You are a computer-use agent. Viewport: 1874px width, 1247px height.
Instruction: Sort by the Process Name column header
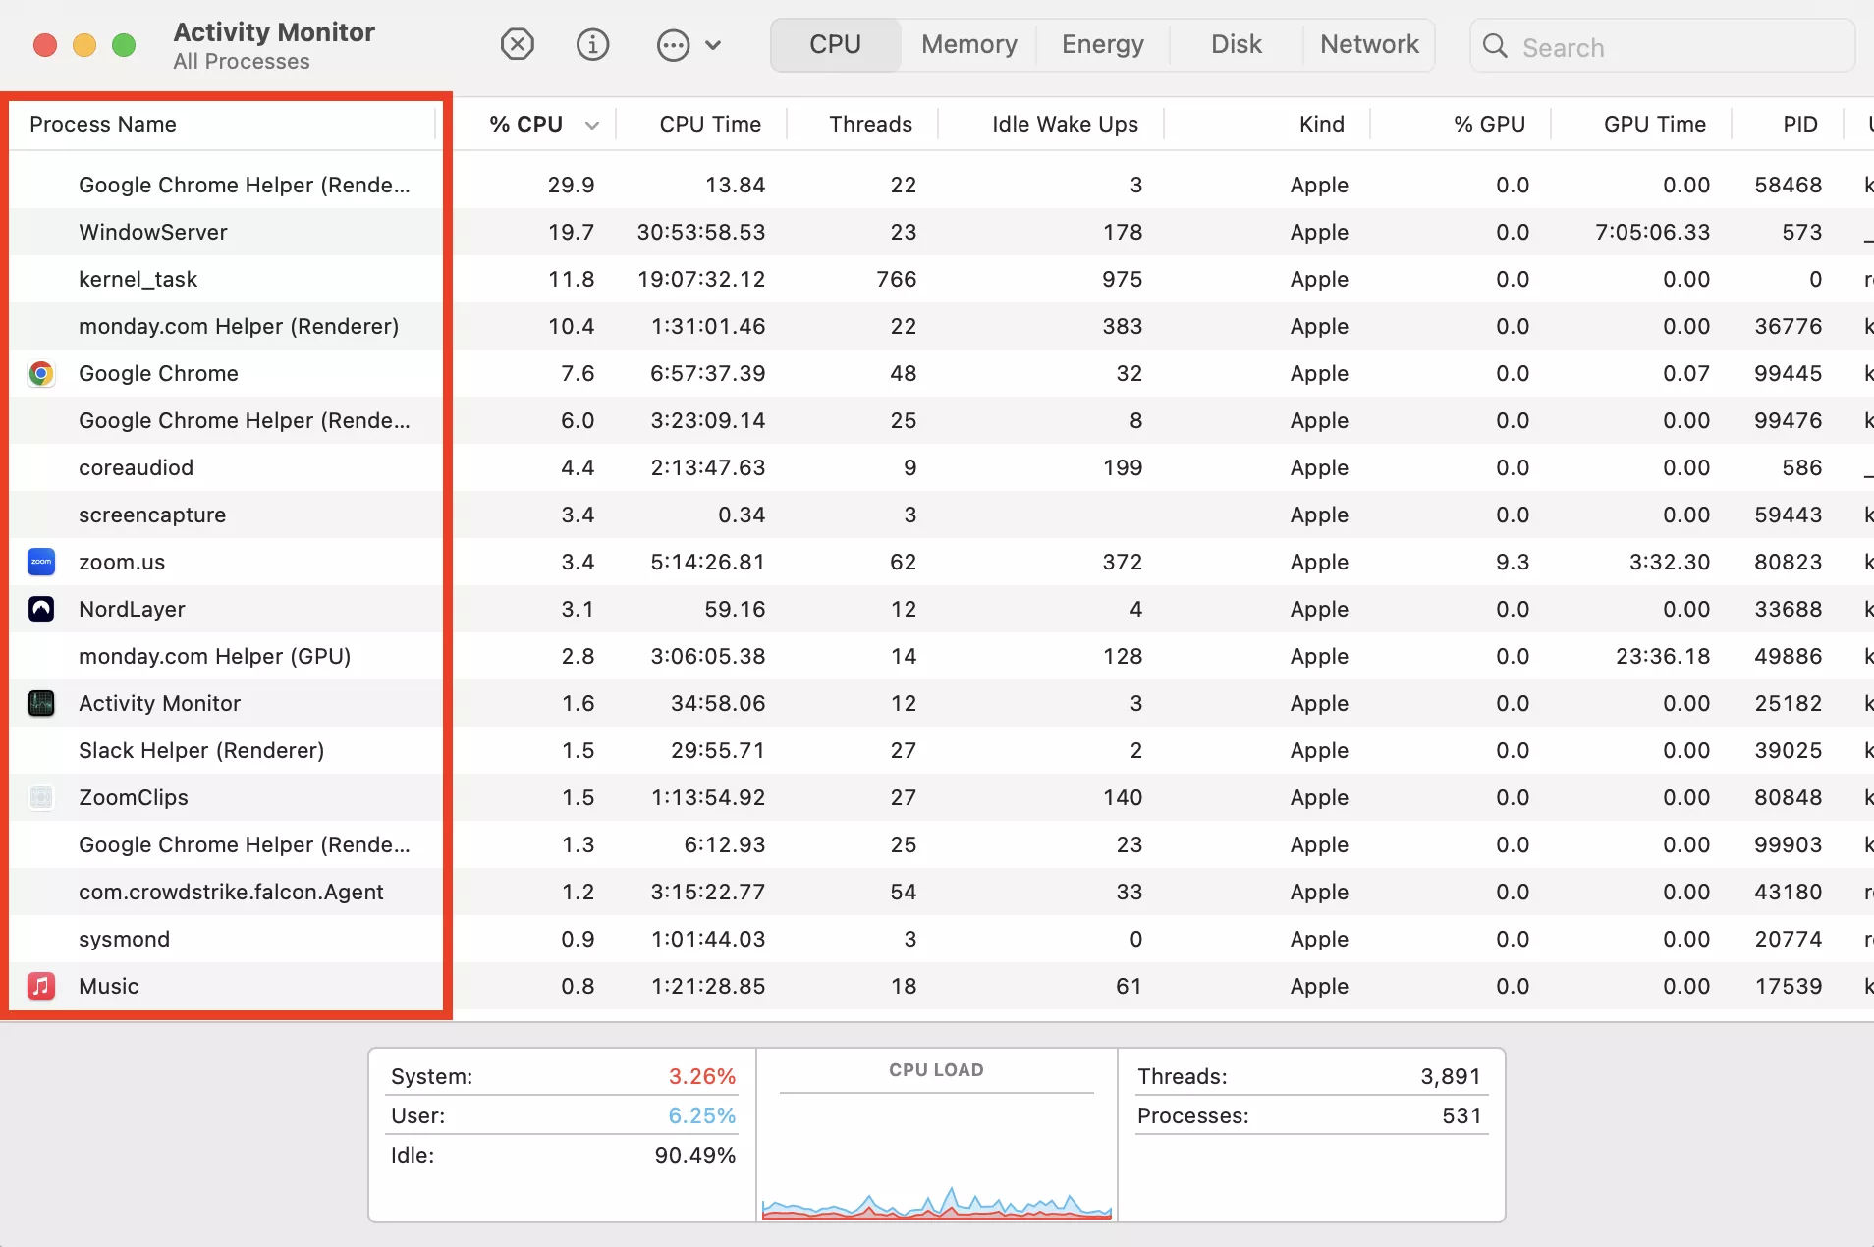click(102, 124)
